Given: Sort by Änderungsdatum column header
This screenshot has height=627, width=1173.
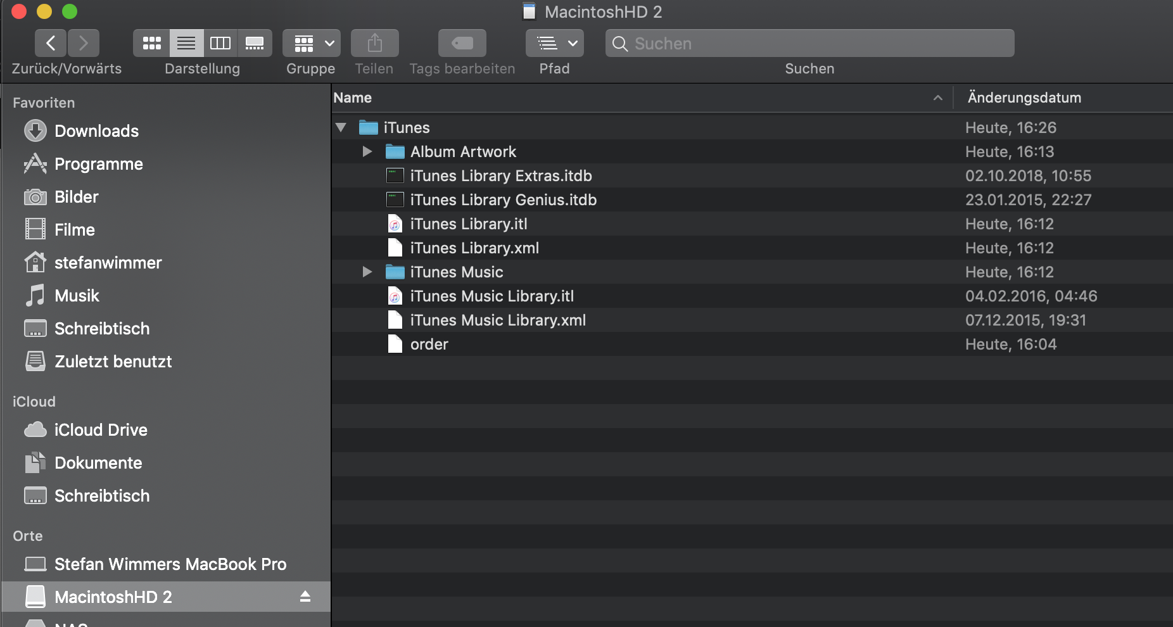Looking at the screenshot, I should tap(1024, 98).
